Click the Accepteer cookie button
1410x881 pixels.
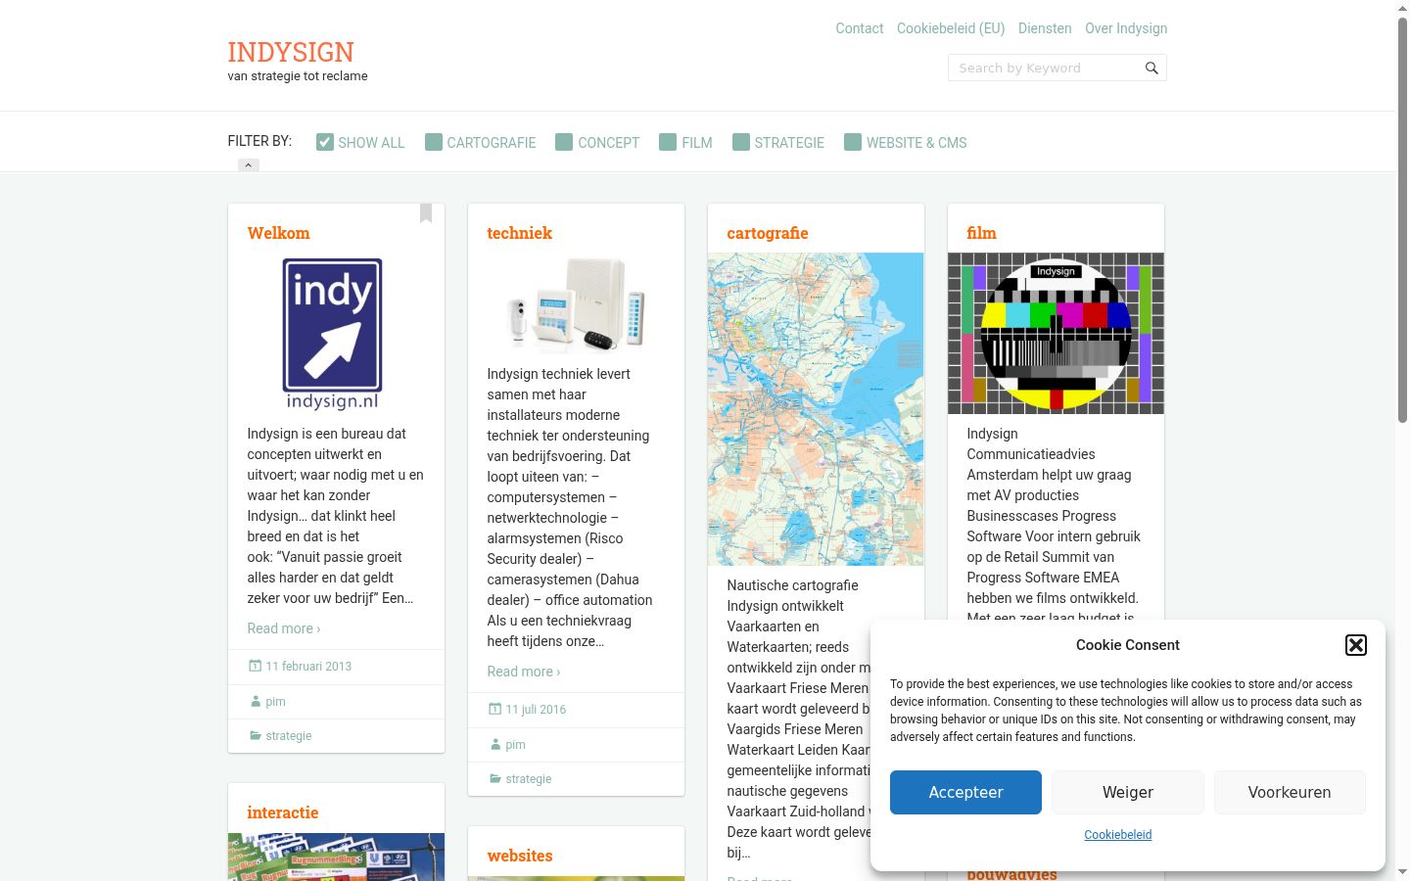965,792
